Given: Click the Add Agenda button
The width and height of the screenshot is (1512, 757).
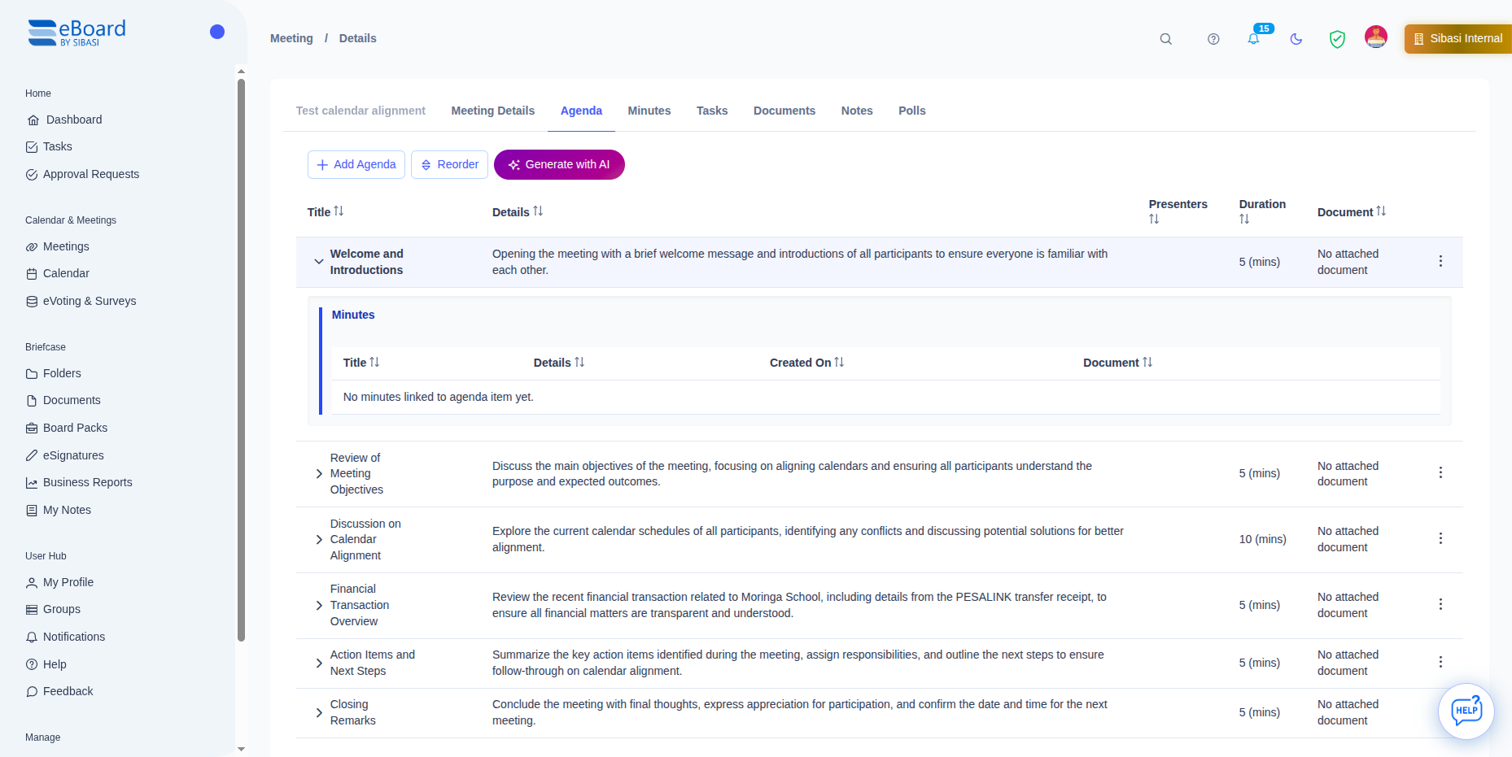Looking at the screenshot, I should coord(356,164).
